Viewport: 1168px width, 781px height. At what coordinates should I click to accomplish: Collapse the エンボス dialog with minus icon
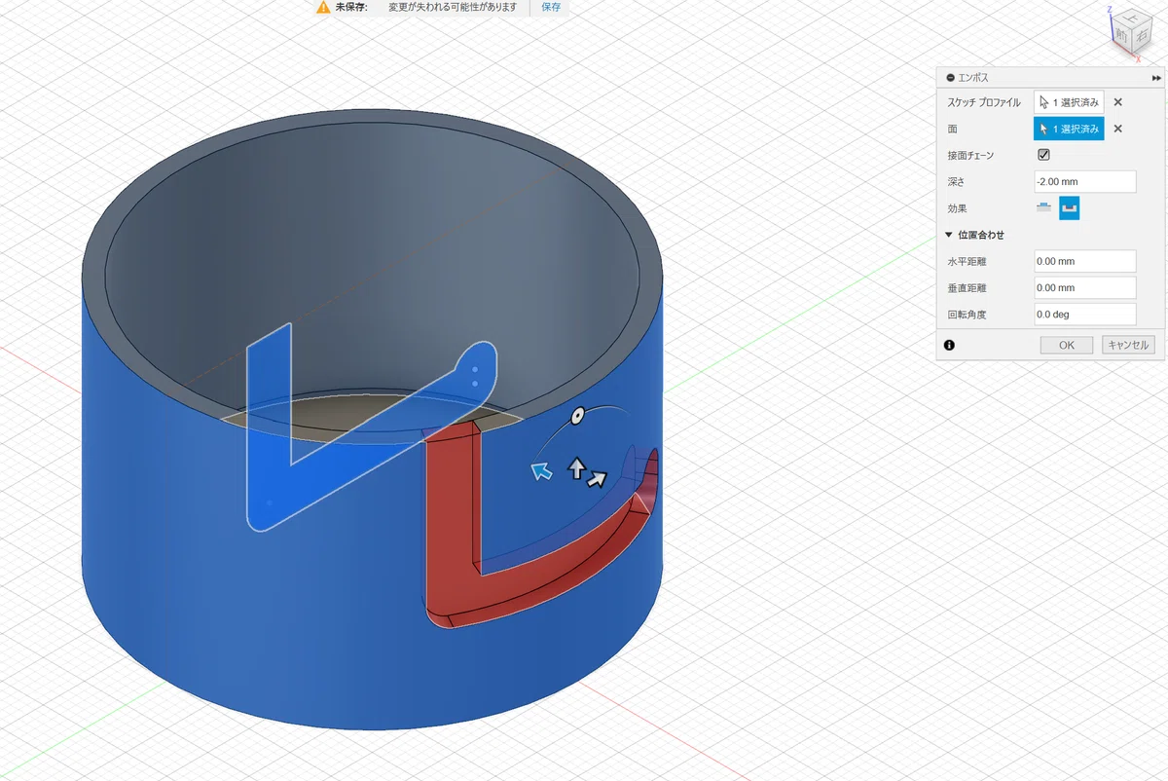point(950,77)
